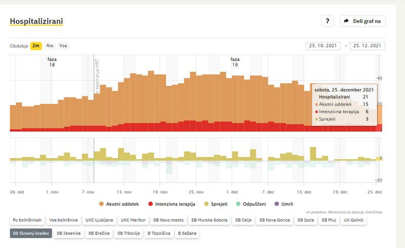Click the Hospitalizirani heading link
This screenshot has width=405, height=248.
36,21
